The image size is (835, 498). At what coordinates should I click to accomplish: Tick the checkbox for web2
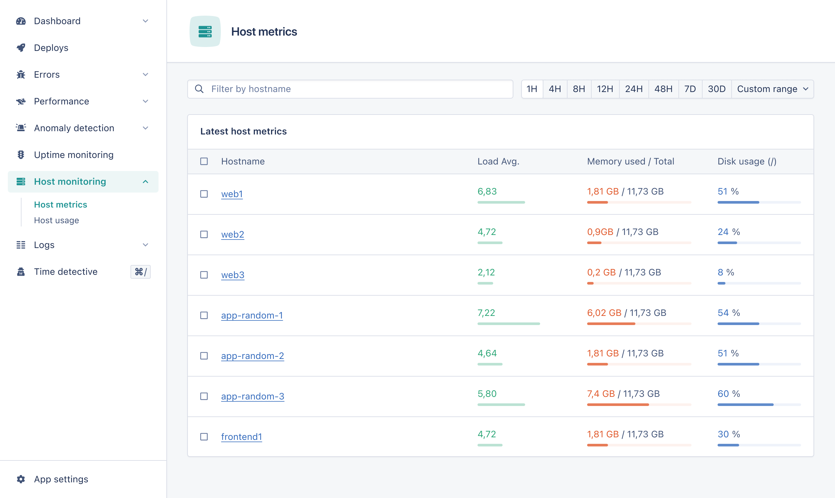coord(204,234)
